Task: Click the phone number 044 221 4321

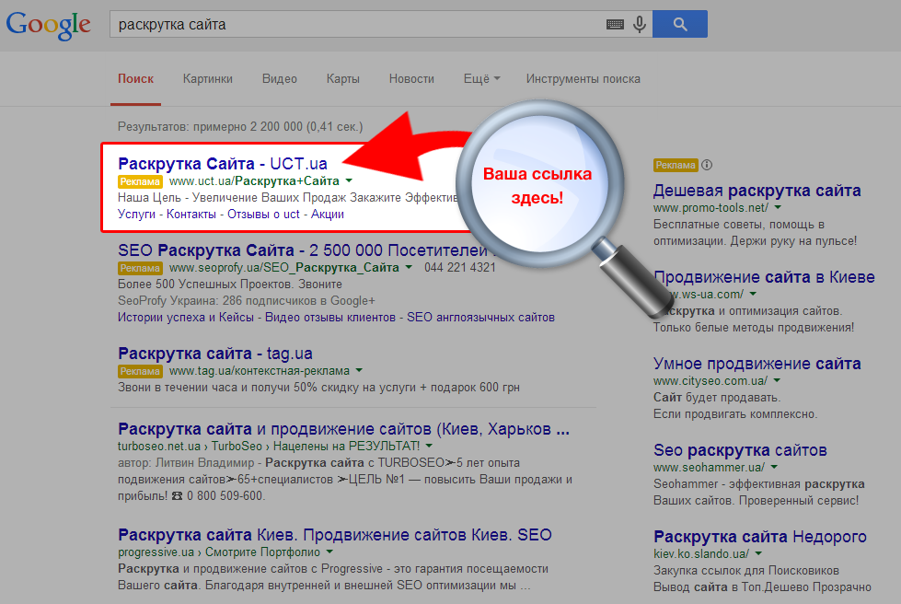Action: click(x=459, y=267)
